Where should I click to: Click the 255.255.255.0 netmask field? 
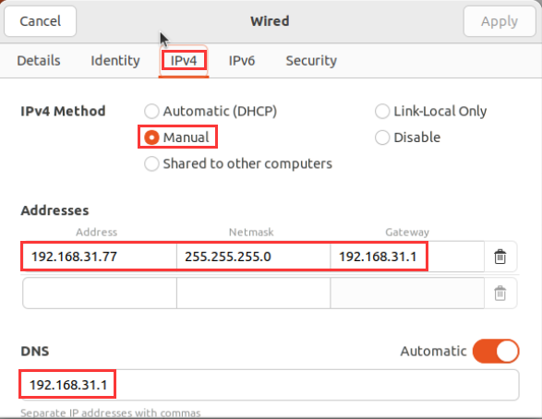pos(253,257)
